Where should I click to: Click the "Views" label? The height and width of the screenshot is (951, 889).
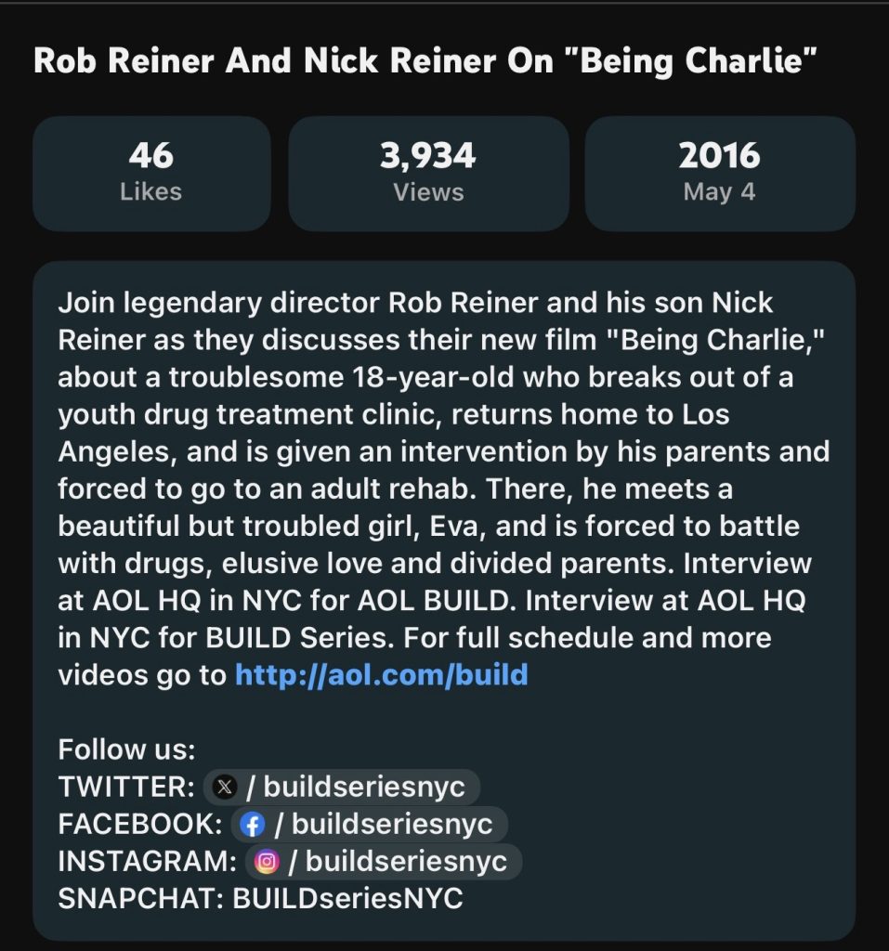point(428,192)
